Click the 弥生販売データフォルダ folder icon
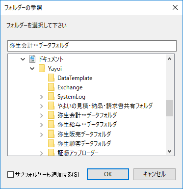183x189 pixels. 51,134
